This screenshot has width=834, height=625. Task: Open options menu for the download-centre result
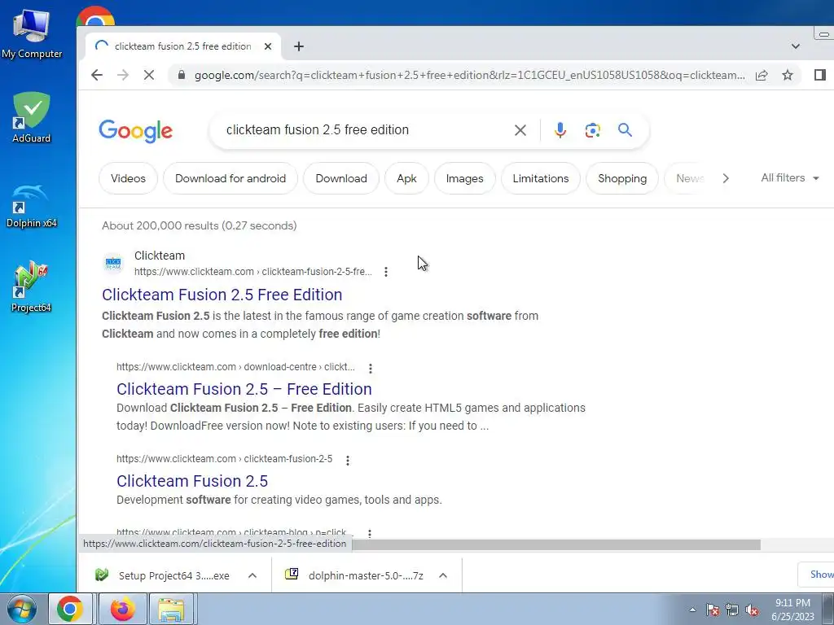[x=371, y=368]
